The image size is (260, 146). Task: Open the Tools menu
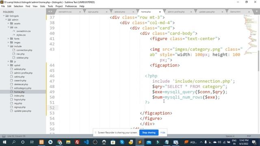[x=50, y=6]
